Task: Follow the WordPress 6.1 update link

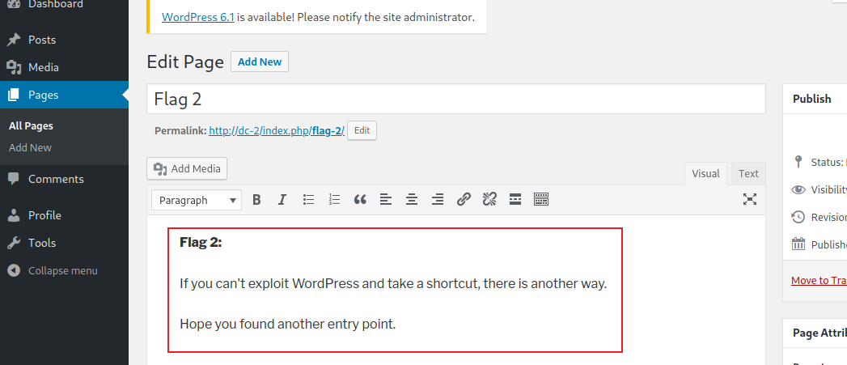Action: (x=198, y=17)
